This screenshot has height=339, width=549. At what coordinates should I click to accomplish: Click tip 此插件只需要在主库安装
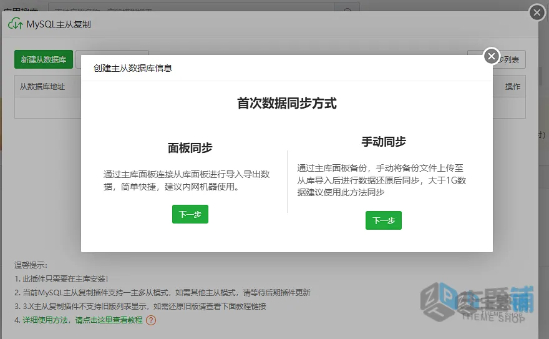pos(61,279)
